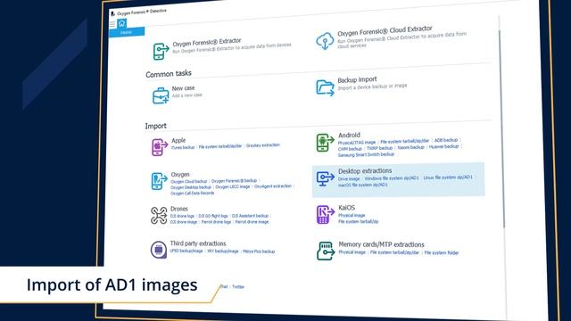Select DJI GO flight logs link
This screenshot has height=321, width=571.
point(213,216)
